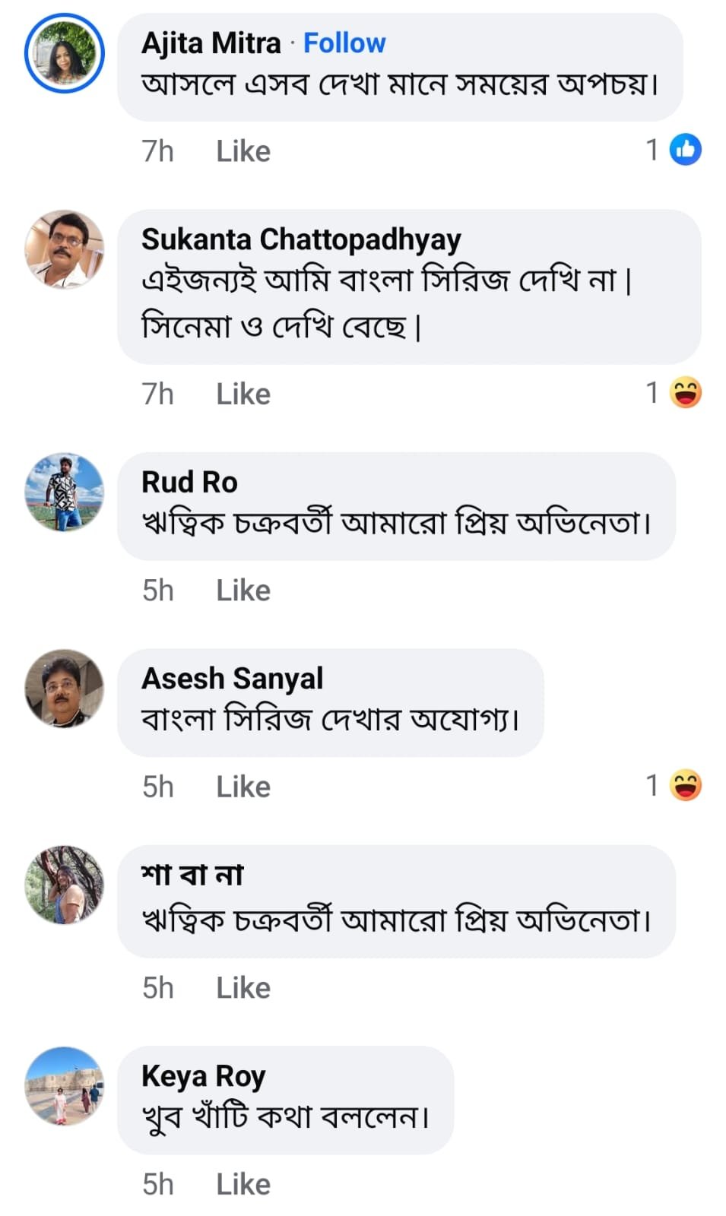Like Sukanta Chattopadhyay's comment
This screenshot has width=726, height=1216.
tap(243, 394)
